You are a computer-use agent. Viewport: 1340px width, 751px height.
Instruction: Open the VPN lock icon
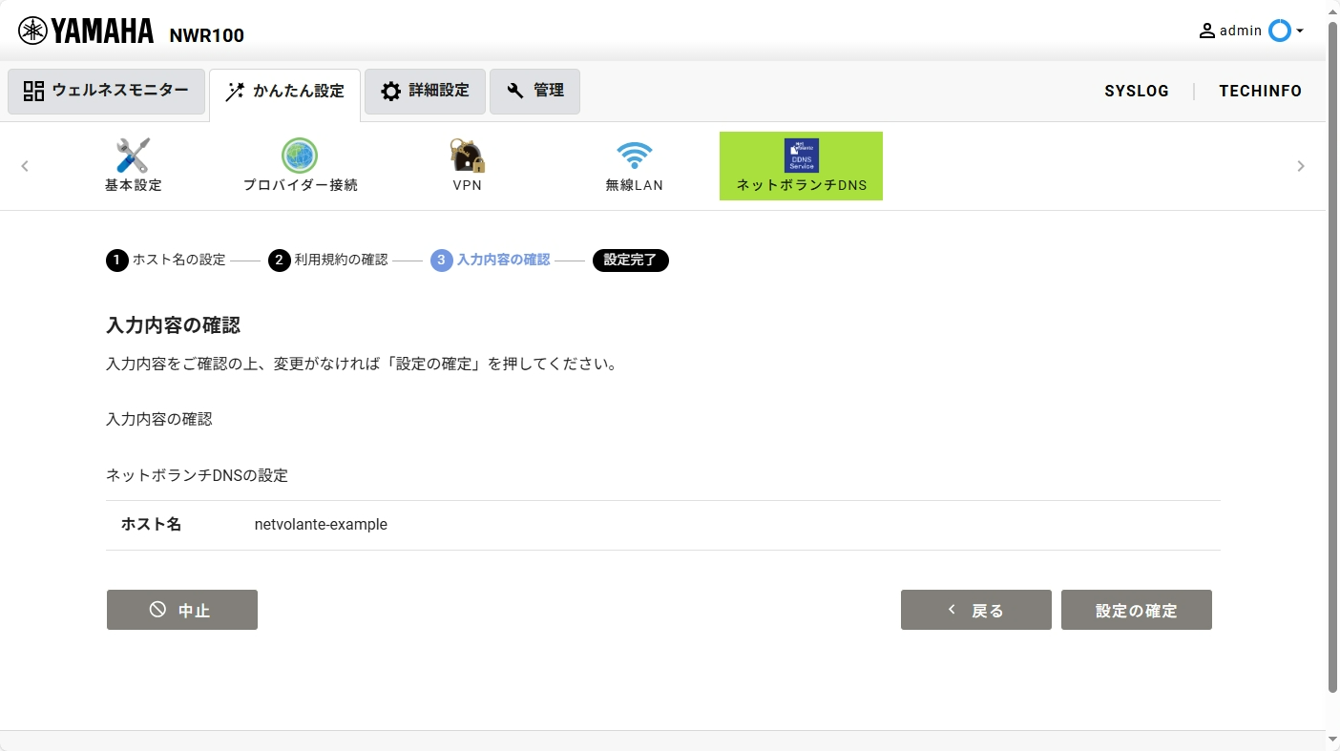tap(467, 156)
